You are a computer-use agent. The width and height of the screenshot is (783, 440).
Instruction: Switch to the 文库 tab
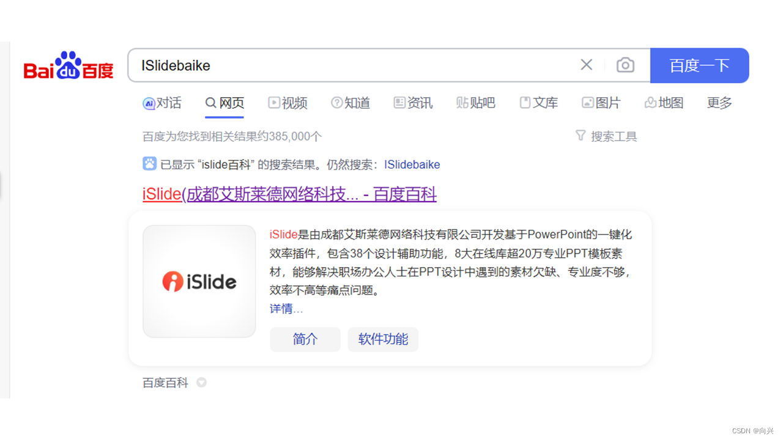(x=538, y=103)
